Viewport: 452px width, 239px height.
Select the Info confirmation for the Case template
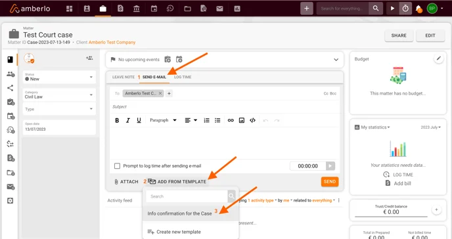coord(191,213)
